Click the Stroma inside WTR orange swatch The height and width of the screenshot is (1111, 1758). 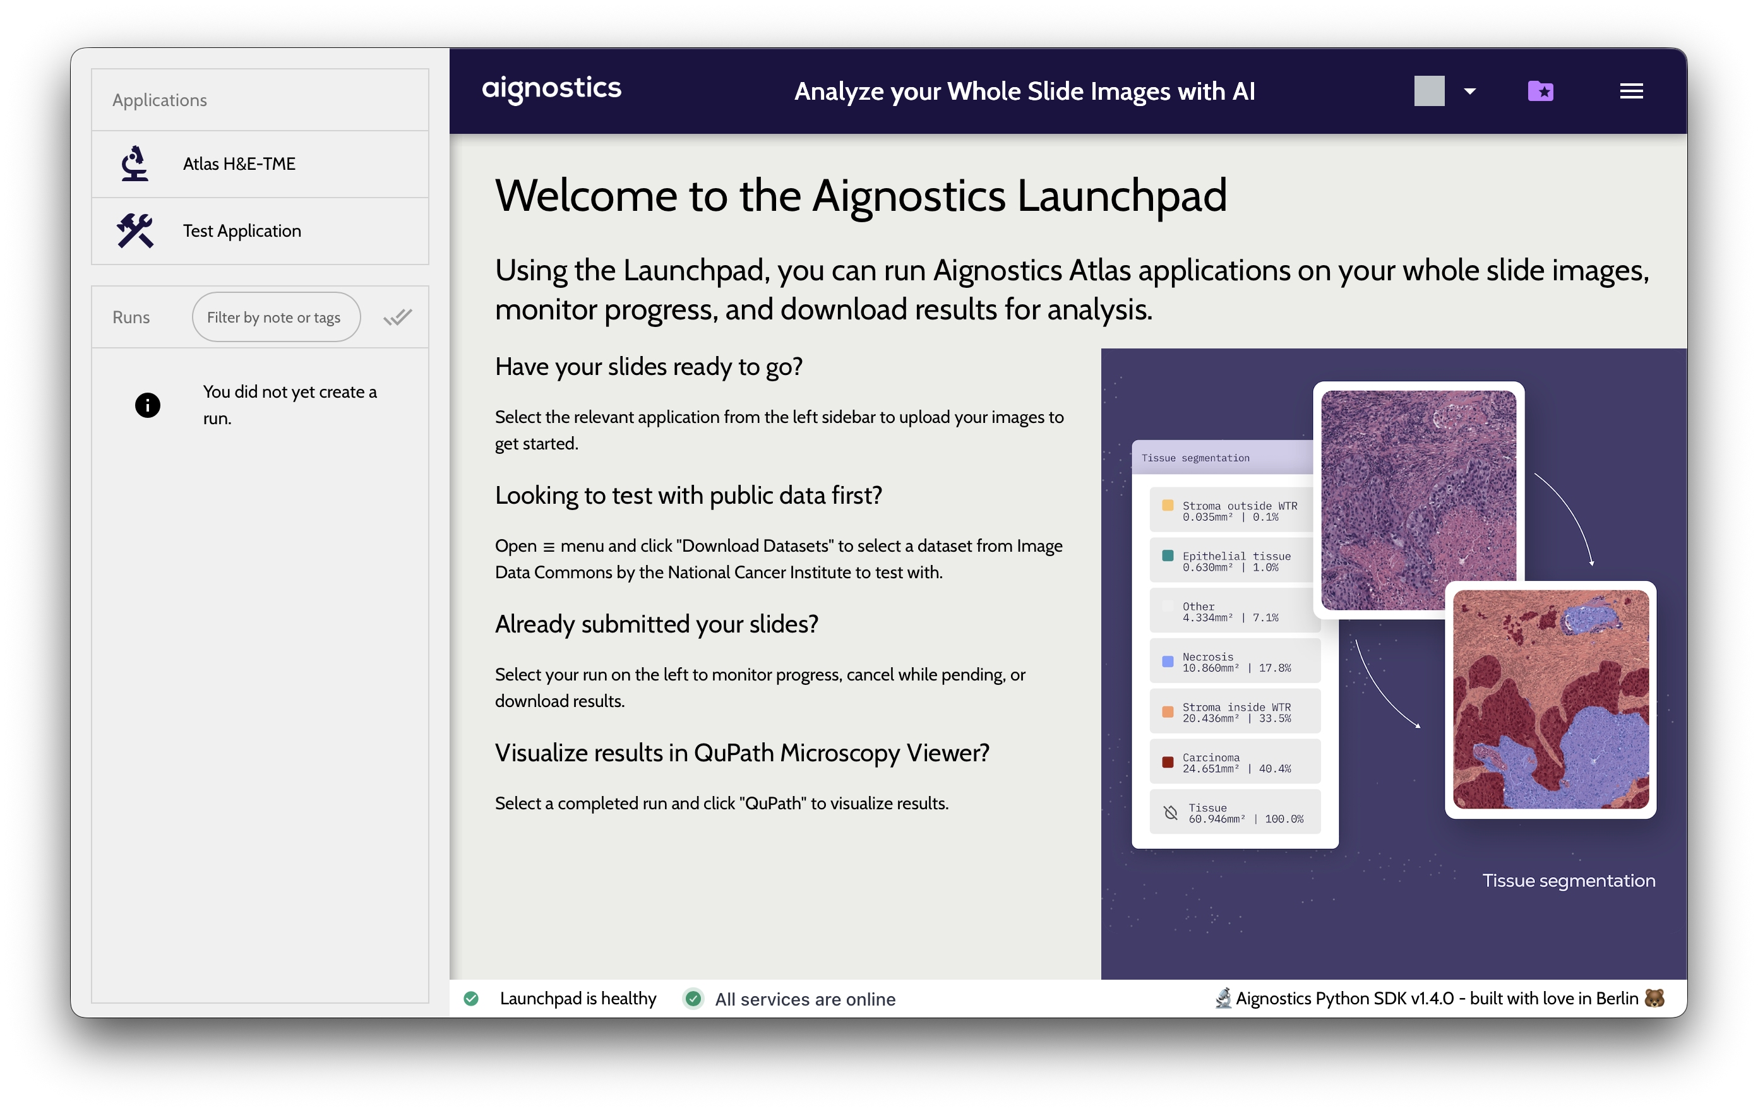1168,711
